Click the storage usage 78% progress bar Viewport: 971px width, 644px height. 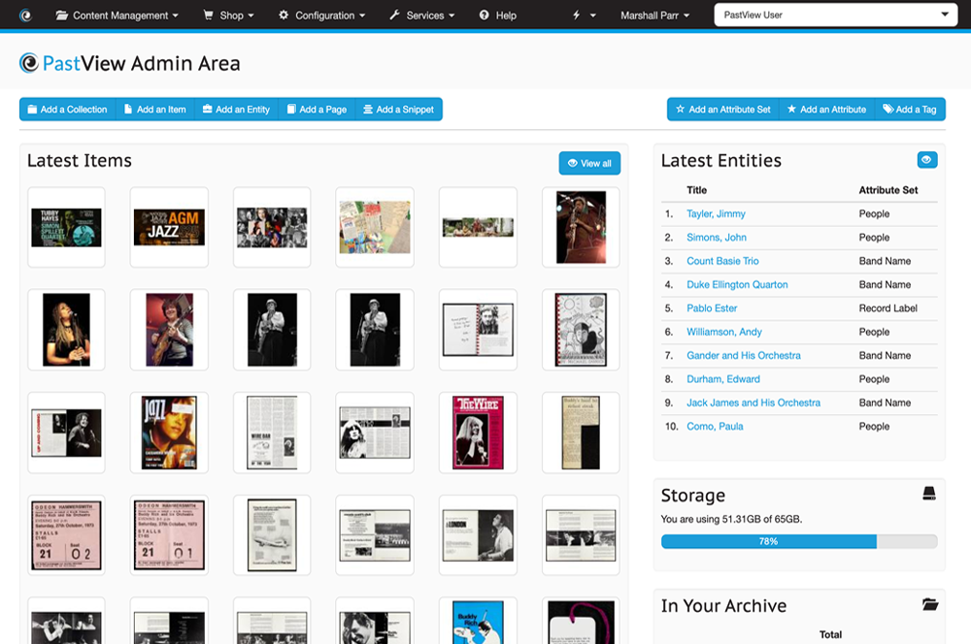[799, 541]
